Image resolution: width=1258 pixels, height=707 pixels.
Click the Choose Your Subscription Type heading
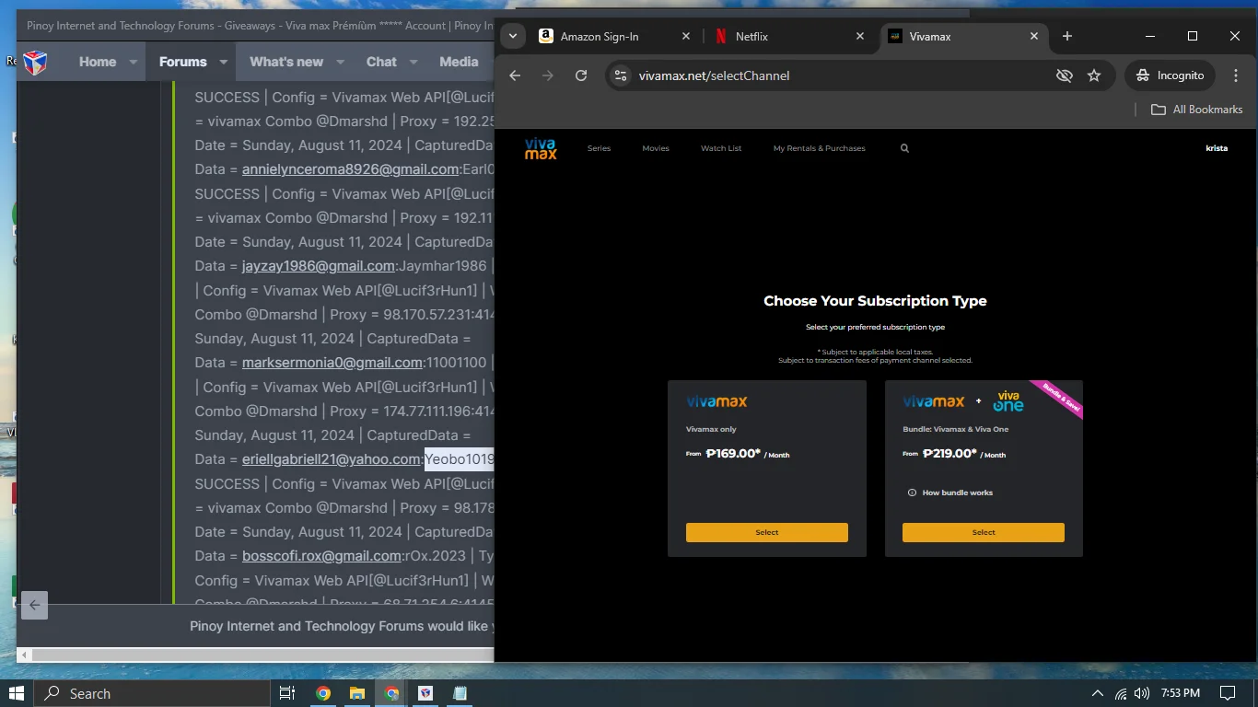pos(875,301)
